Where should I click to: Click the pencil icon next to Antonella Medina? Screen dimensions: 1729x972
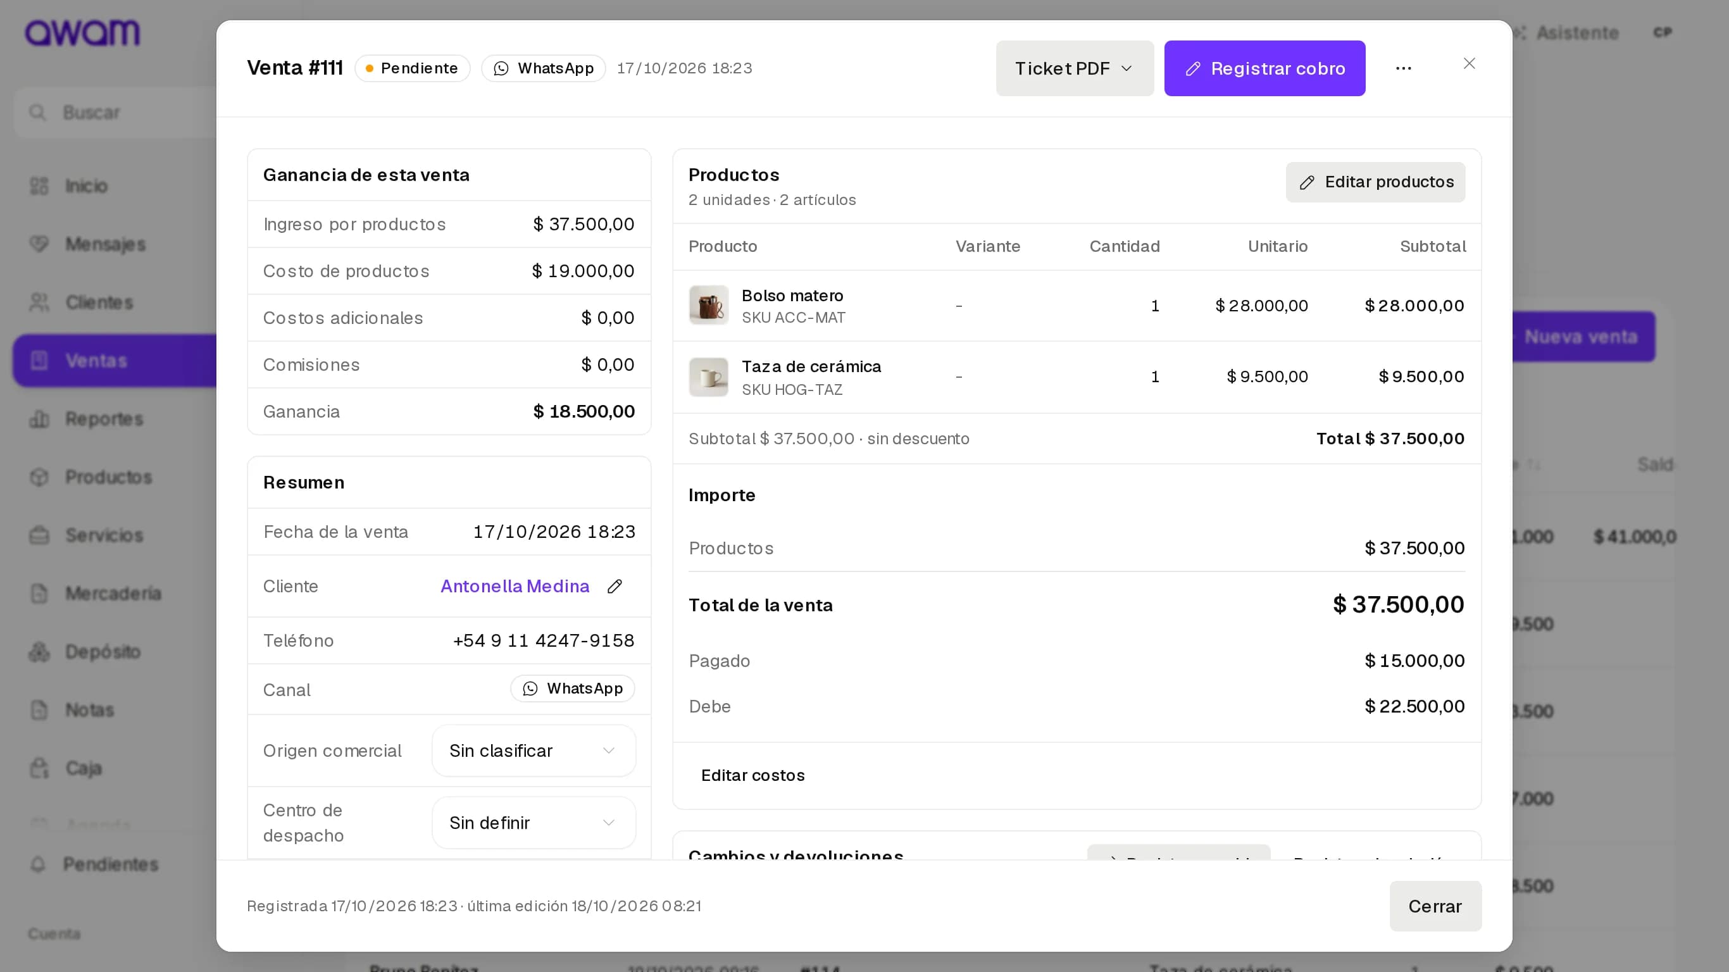[x=614, y=587]
